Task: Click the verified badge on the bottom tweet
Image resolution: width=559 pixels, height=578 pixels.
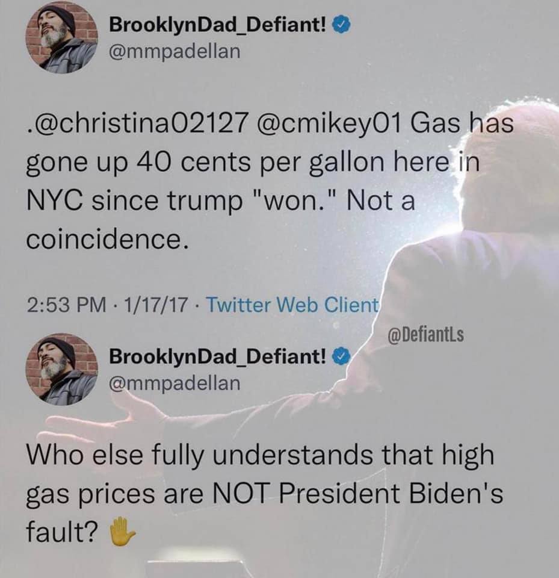Action: tap(342, 357)
